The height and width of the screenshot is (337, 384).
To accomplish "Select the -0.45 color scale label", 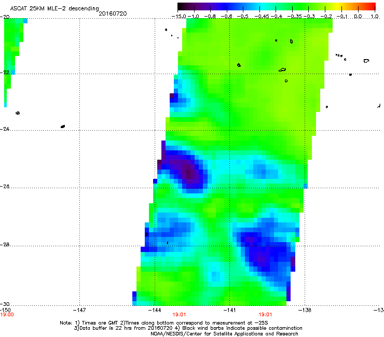I will (x=262, y=17).
